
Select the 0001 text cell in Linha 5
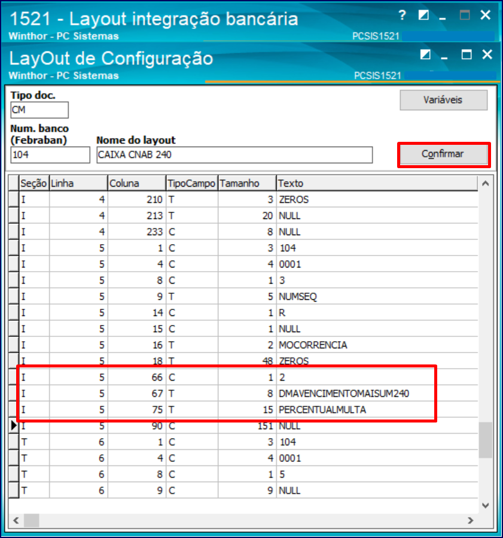pyautogui.click(x=377, y=264)
